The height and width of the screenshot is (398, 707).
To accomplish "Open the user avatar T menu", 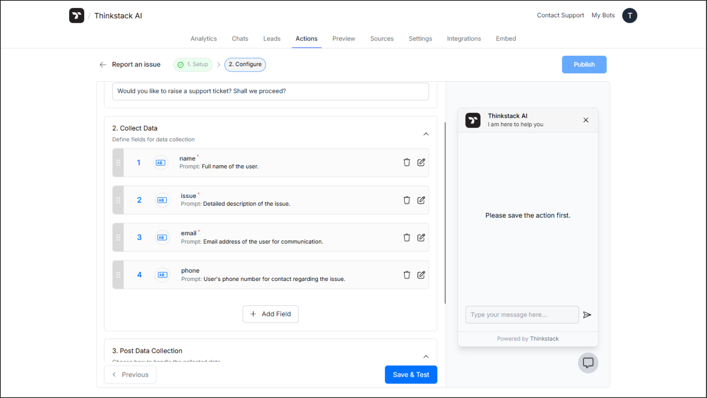I will pos(629,15).
